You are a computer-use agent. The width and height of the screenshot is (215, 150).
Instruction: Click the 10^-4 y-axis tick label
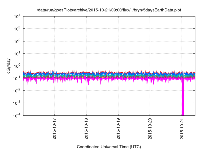tap(17, 116)
